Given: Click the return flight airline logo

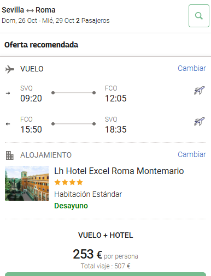Looking at the screenshot, I should coord(200,121).
